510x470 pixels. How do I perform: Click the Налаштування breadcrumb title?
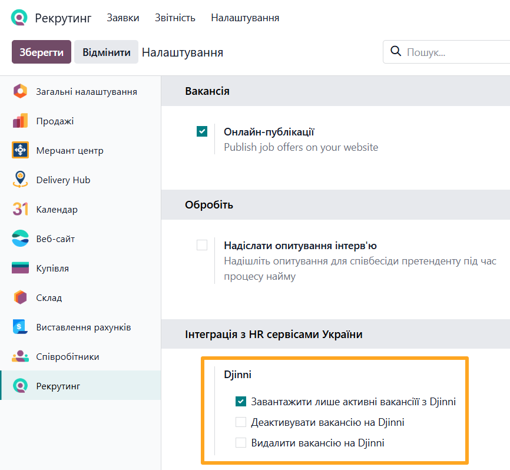183,52
